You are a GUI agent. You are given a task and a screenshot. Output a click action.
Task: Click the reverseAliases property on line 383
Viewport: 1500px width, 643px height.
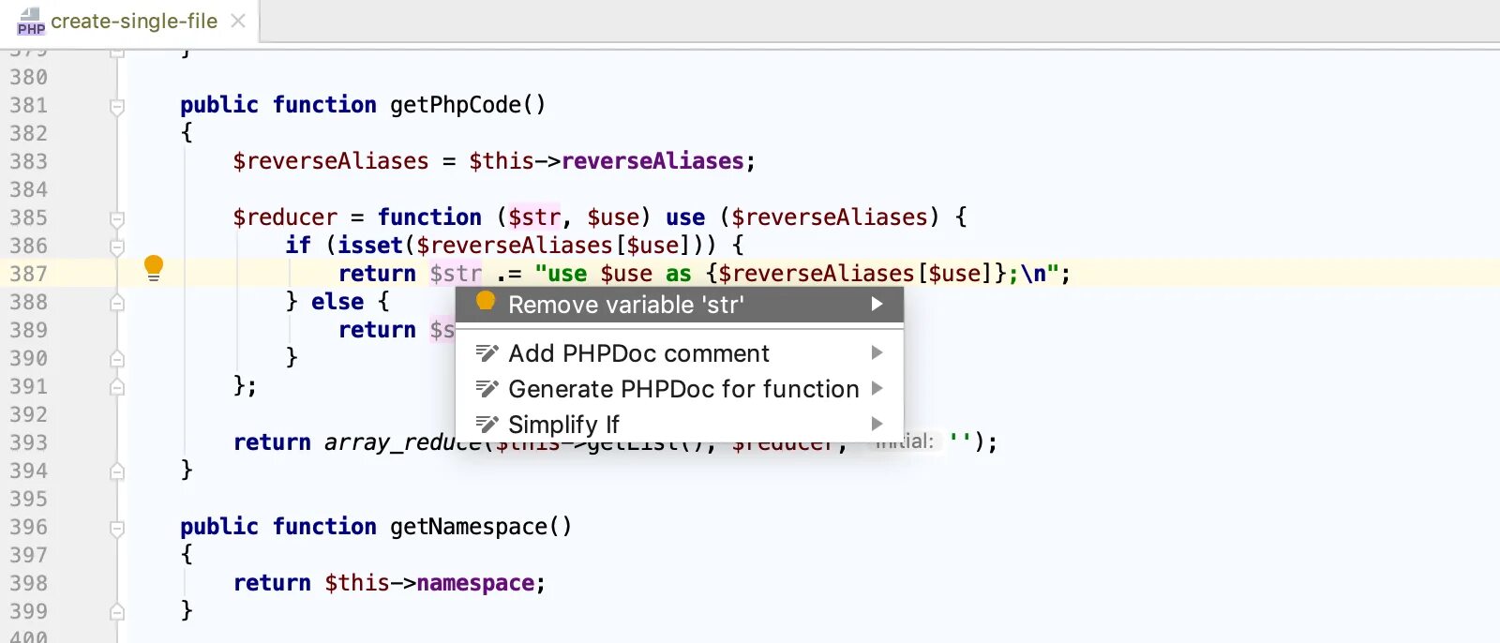pyautogui.click(x=652, y=161)
